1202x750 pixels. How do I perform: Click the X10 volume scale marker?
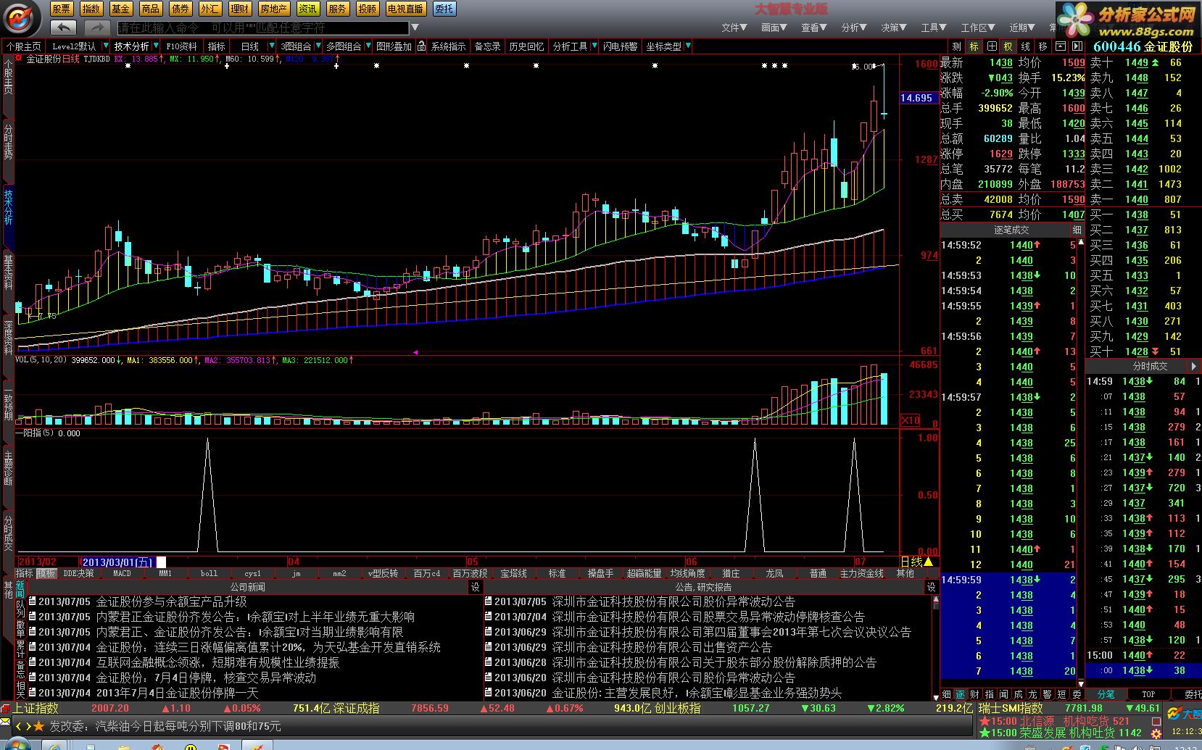[x=910, y=421]
